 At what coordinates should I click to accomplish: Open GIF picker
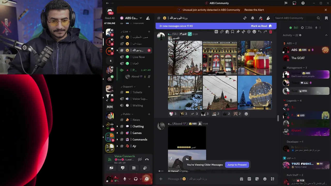tap(249, 179)
